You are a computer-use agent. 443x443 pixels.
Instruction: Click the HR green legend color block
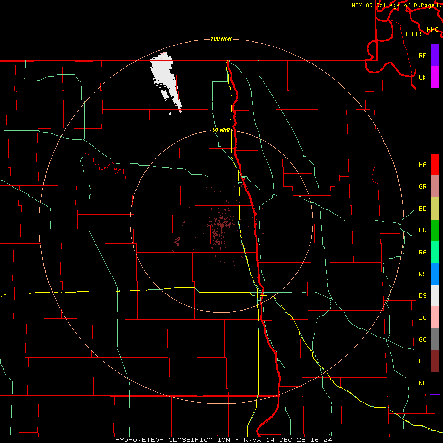tap(435, 230)
